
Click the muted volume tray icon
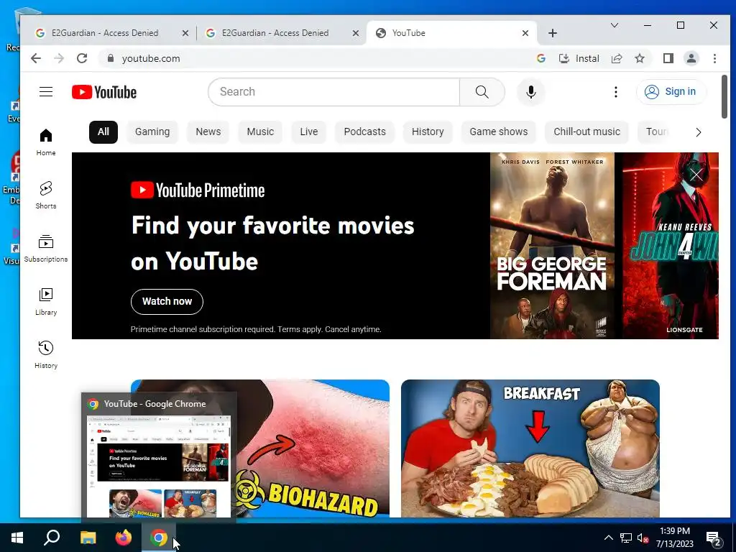643,538
